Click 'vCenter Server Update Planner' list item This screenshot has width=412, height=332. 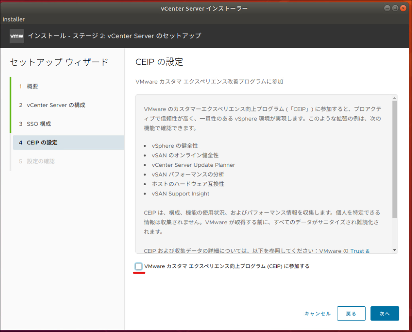pyautogui.click(x=193, y=165)
